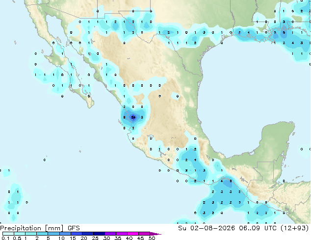Select the purple 30 to 35 legend swatch

tap(110, 234)
